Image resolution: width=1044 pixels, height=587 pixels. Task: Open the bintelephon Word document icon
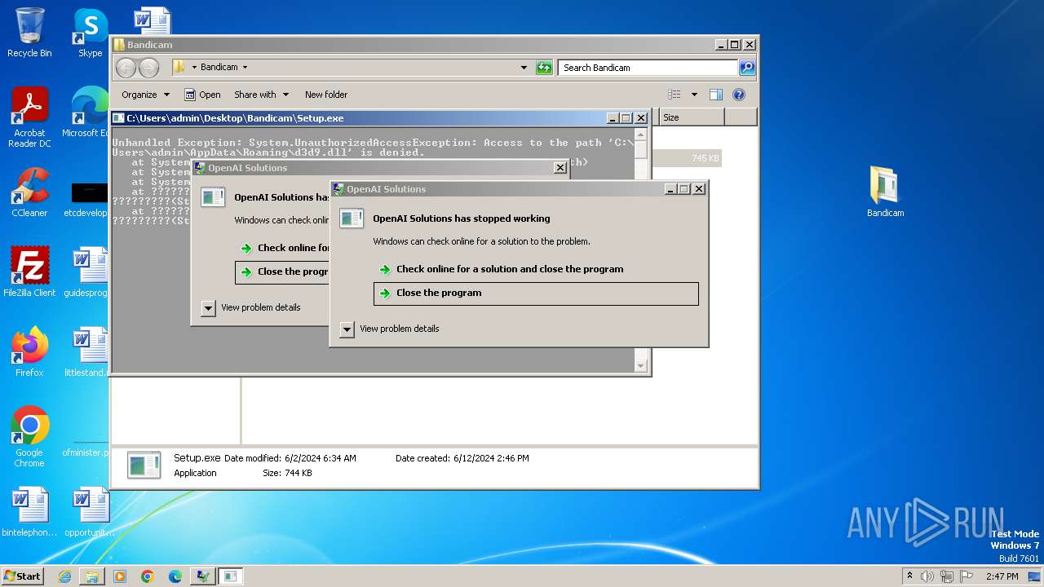point(29,512)
